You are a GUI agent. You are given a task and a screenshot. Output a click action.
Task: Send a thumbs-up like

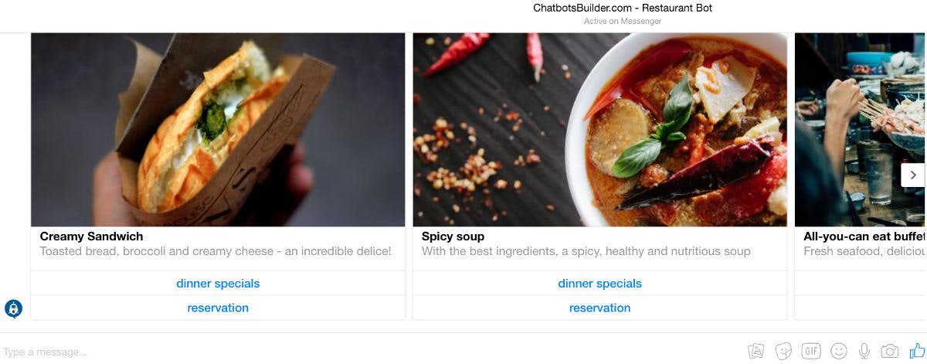pos(917,350)
